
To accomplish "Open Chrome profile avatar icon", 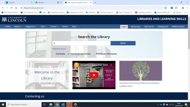I will point(183,8).
